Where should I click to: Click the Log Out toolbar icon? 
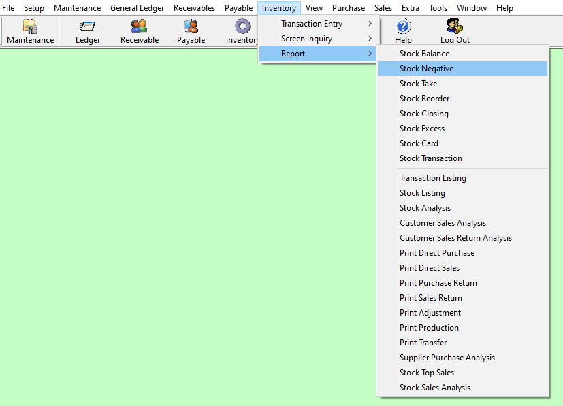coord(455,31)
